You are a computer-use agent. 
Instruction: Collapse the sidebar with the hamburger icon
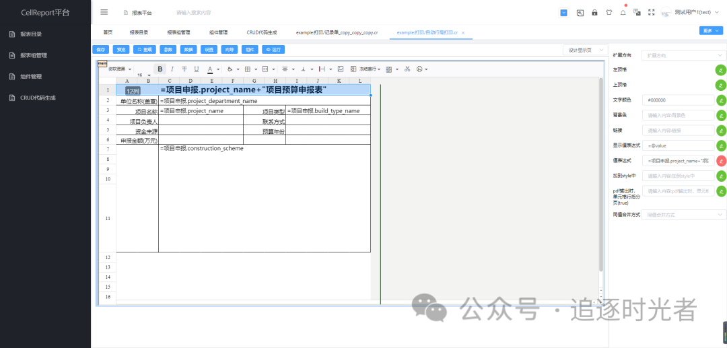(x=104, y=12)
